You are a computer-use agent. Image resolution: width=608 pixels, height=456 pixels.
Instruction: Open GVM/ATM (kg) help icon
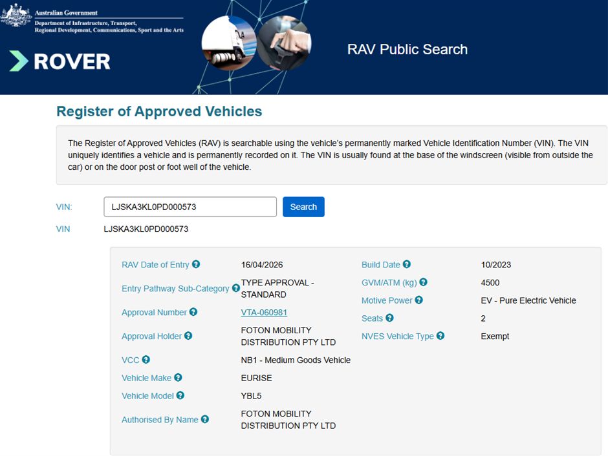coord(424,282)
